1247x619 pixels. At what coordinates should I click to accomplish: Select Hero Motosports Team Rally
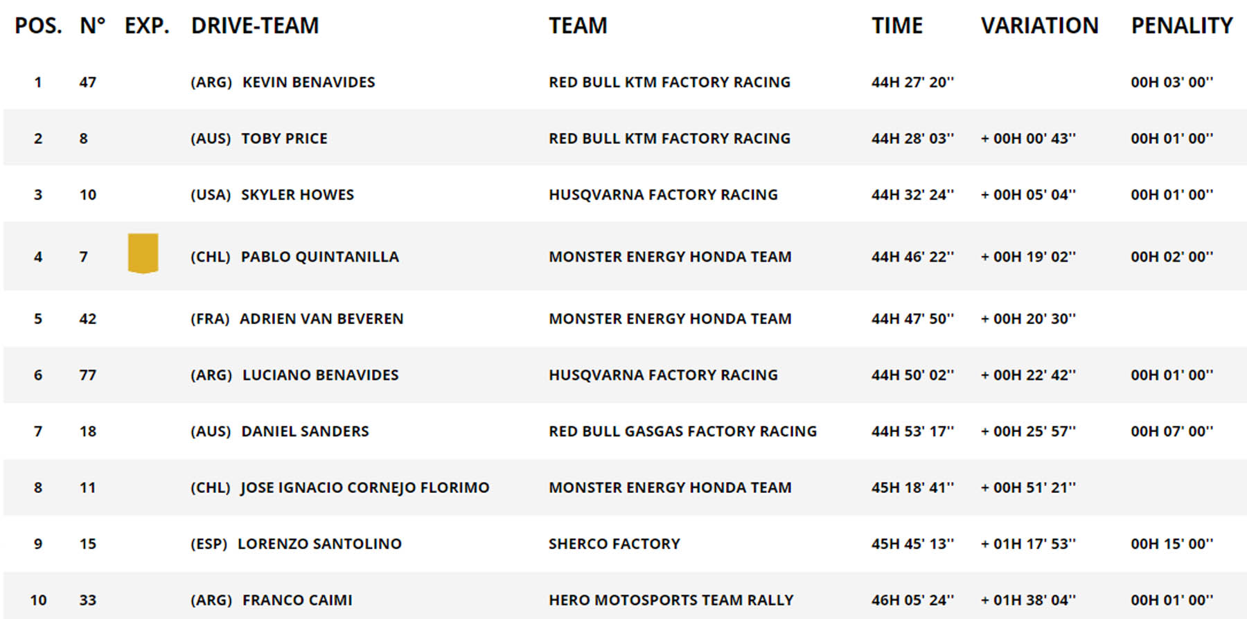tap(671, 600)
